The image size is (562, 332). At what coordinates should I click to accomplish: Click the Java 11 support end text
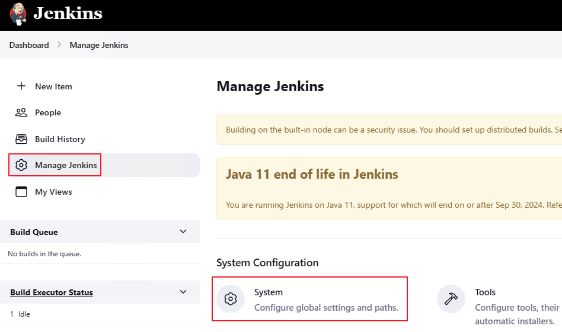click(394, 205)
